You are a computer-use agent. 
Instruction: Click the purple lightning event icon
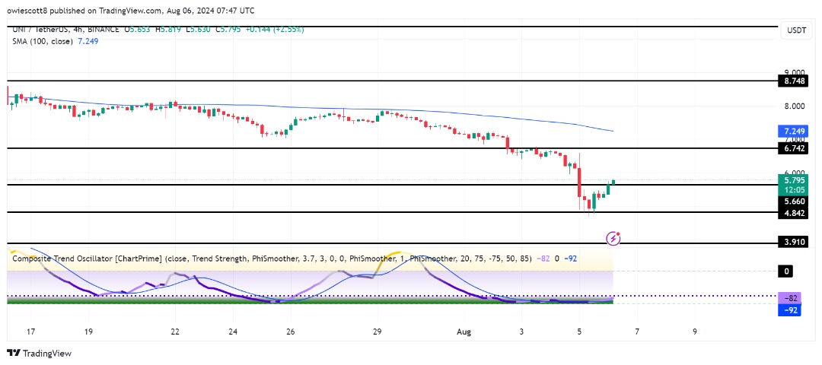click(x=613, y=239)
